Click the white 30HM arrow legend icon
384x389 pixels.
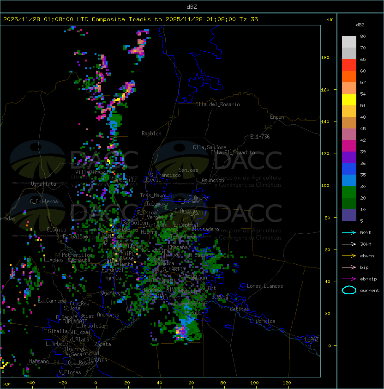tap(349, 244)
